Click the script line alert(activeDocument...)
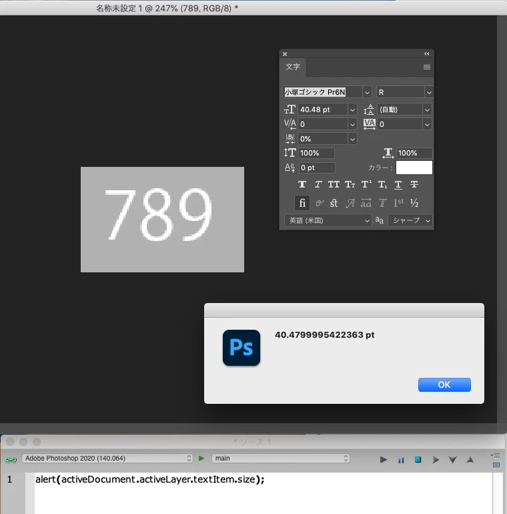The height and width of the screenshot is (514, 507). pos(149,479)
